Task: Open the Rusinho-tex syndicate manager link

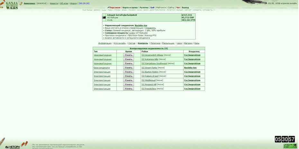Action: [x=141, y=25]
